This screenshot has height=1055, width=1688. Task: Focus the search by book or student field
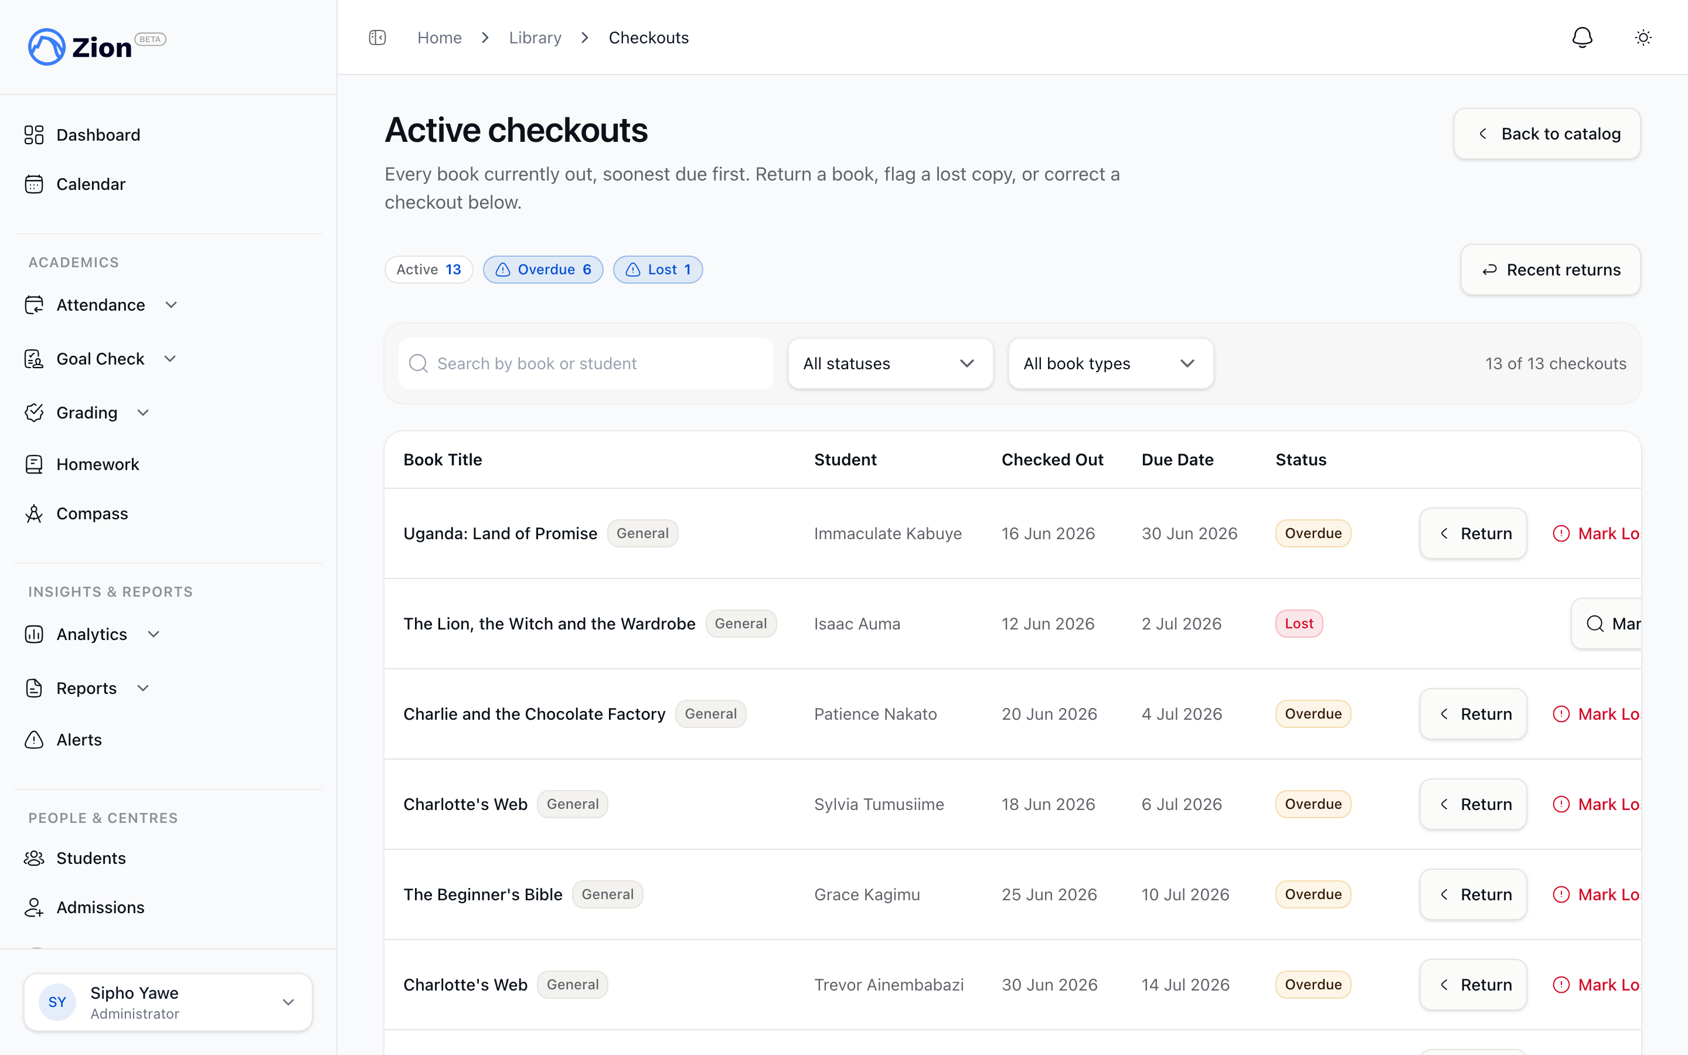(x=586, y=363)
